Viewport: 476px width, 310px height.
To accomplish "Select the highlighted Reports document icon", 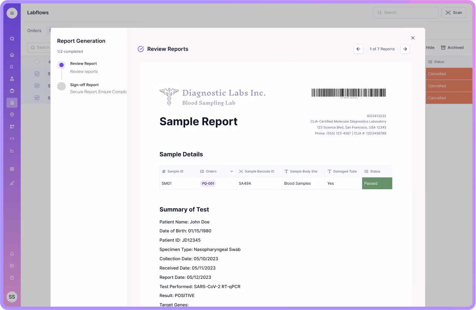I will (x=12, y=103).
